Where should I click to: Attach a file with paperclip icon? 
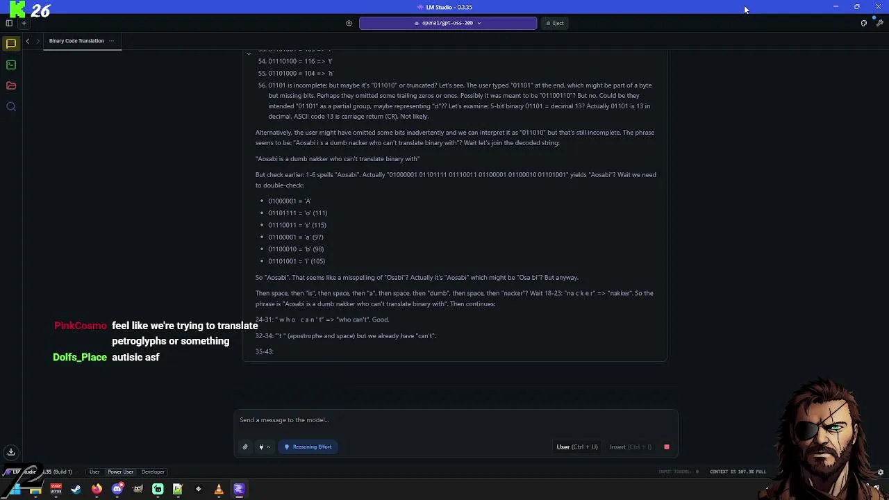[x=245, y=447]
